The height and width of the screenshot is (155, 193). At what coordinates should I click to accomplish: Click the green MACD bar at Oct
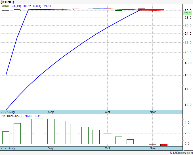(108, 139)
